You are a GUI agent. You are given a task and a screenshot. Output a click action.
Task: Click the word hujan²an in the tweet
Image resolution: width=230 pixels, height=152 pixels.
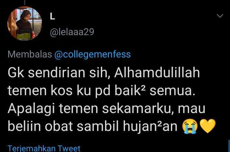coord(150,126)
